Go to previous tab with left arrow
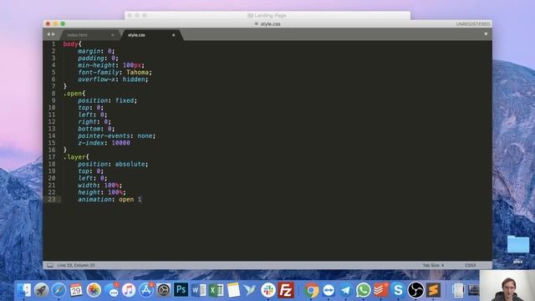This screenshot has width=535, height=301. pos(48,34)
